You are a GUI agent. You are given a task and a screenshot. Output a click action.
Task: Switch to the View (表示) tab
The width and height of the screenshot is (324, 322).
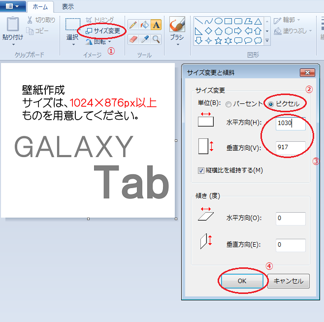click(68, 7)
